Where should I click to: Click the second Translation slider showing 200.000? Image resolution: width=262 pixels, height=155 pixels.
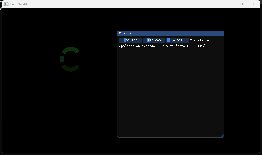154,40
